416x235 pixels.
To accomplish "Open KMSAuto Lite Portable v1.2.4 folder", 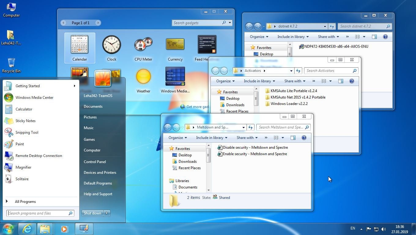I will [x=293, y=91].
